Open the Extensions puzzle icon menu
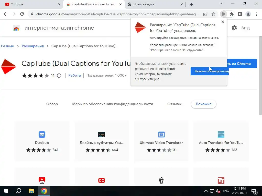262x196 pixels. pos(232,14)
